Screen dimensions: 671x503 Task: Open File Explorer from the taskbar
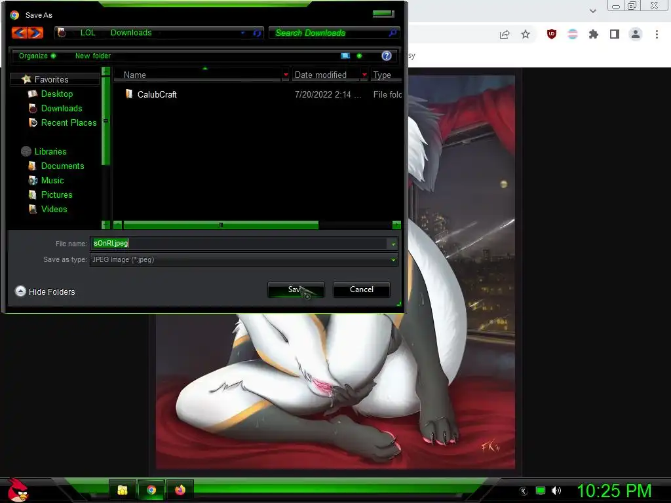pyautogui.click(x=123, y=490)
